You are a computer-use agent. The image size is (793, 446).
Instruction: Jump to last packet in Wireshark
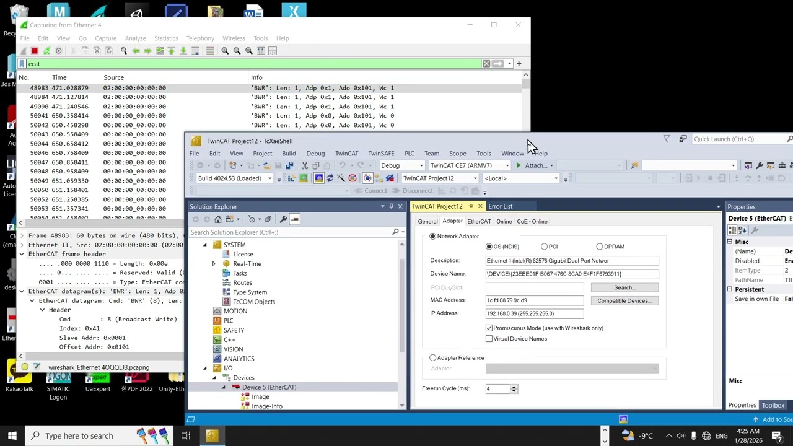[x=183, y=51]
